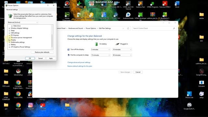
Task: Open Faire du HTML5 desktop icon
Action: (165, 4)
